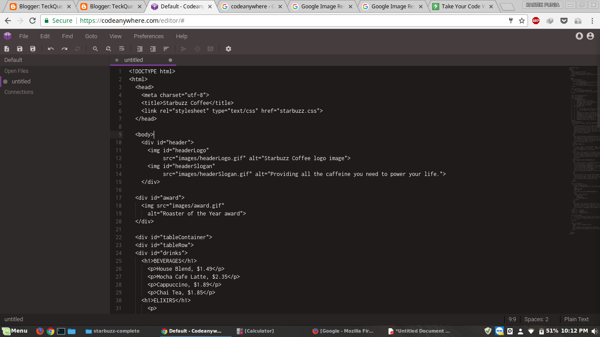Screen dimensions: 600x337
Task: Click cursor position 9:9 in status bar
Action: coord(512,319)
